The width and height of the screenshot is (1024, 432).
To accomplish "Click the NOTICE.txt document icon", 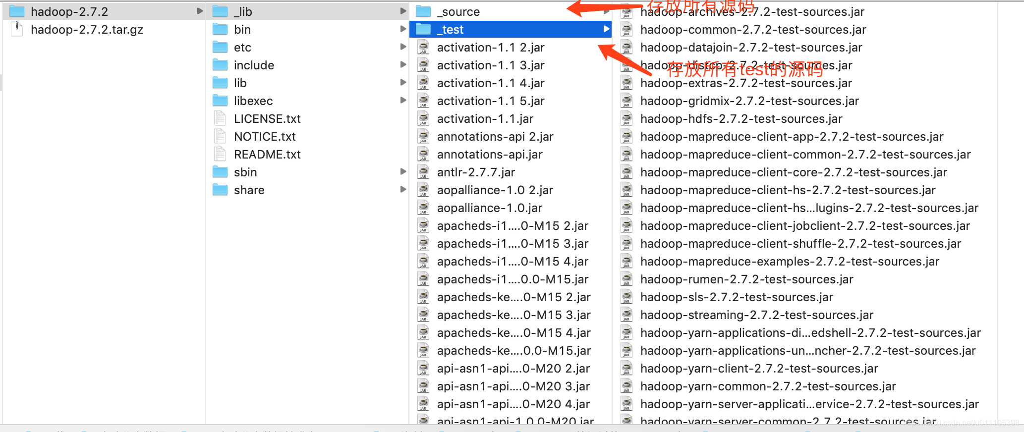I will [220, 136].
